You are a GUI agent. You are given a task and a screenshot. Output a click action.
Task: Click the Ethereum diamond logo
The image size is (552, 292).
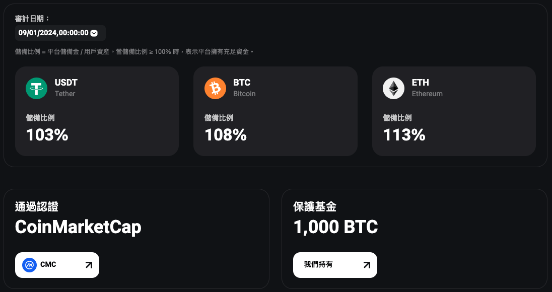pyautogui.click(x=393, y=88)
